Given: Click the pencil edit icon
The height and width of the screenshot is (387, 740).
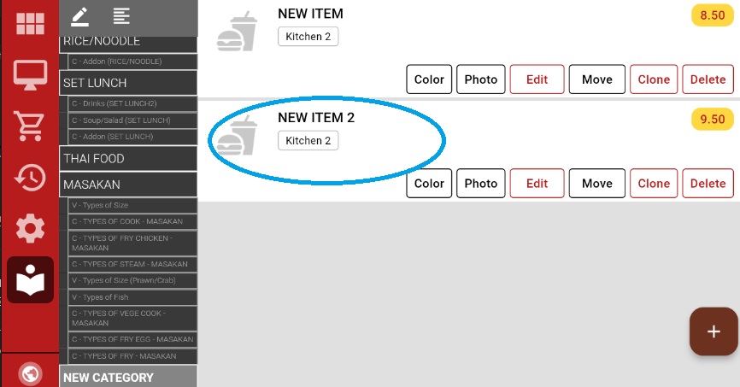Looking at the screenshot, I should point(79,15).
